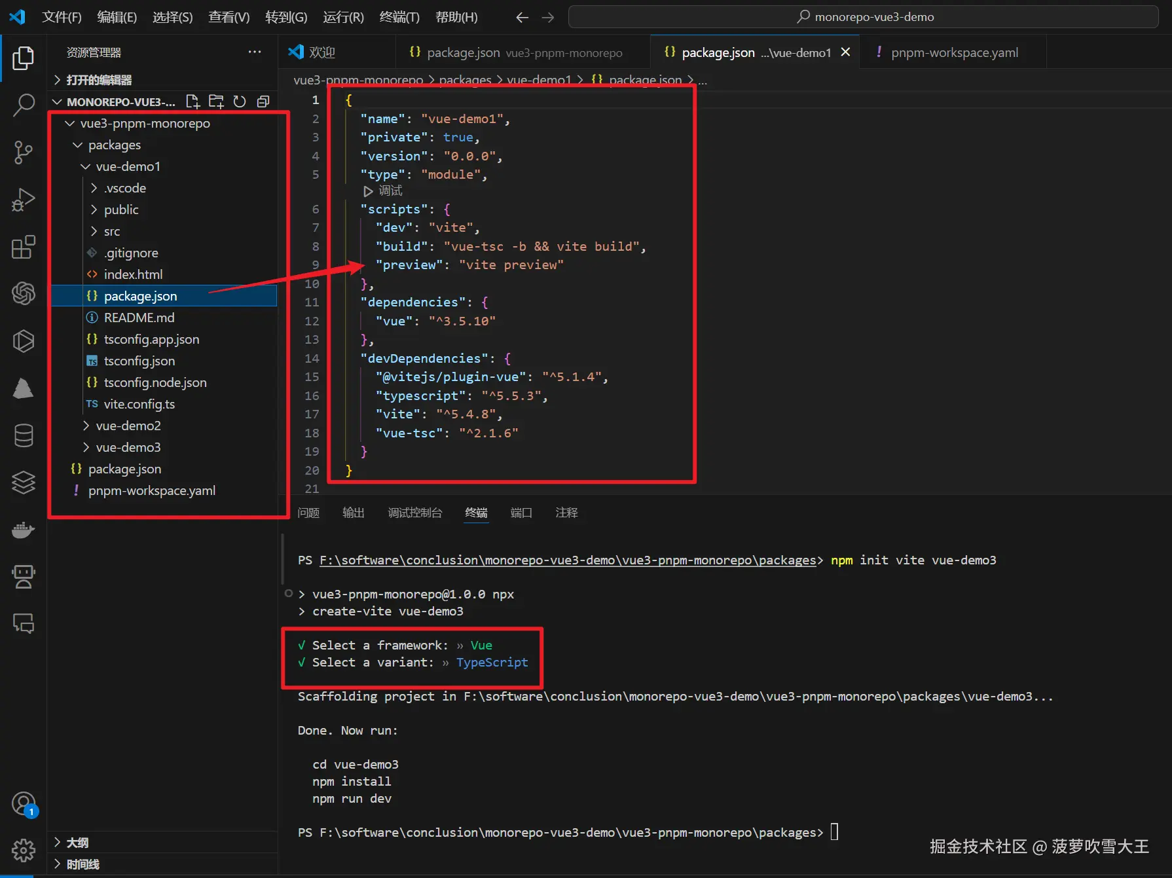Switch to pnpm-workspace.yaml editor tab
Image resolution: width=1172 pixels, height=878 pixels.
pos(954,52)
